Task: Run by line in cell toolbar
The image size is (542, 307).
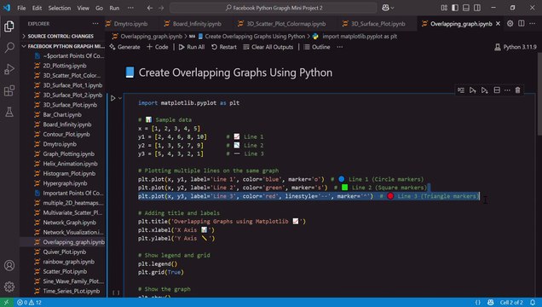Action: pyautogui.click(x=461, y=90)
